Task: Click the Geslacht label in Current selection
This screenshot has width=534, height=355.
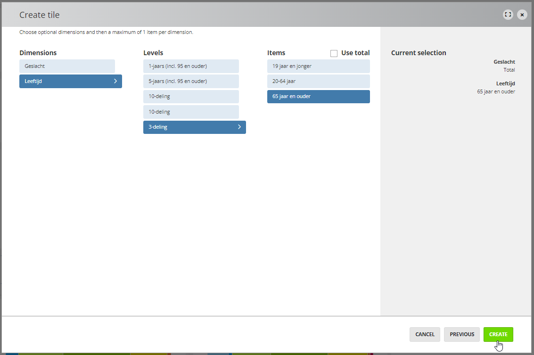Action: click(504, 62)
